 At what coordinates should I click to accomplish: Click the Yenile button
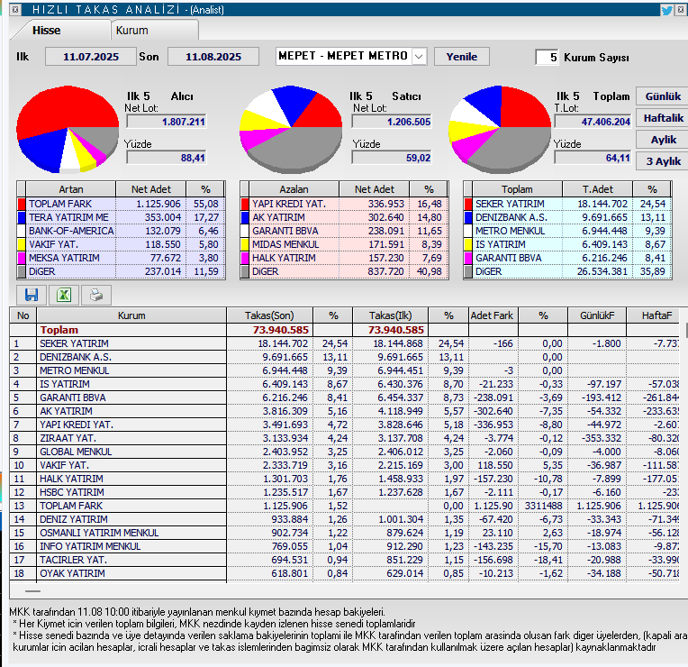pyautogui.click(x=462, y=56)
